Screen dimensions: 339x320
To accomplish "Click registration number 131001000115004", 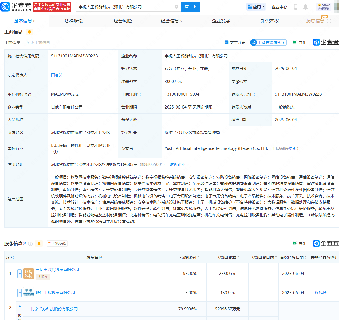I will click(182, 94).
